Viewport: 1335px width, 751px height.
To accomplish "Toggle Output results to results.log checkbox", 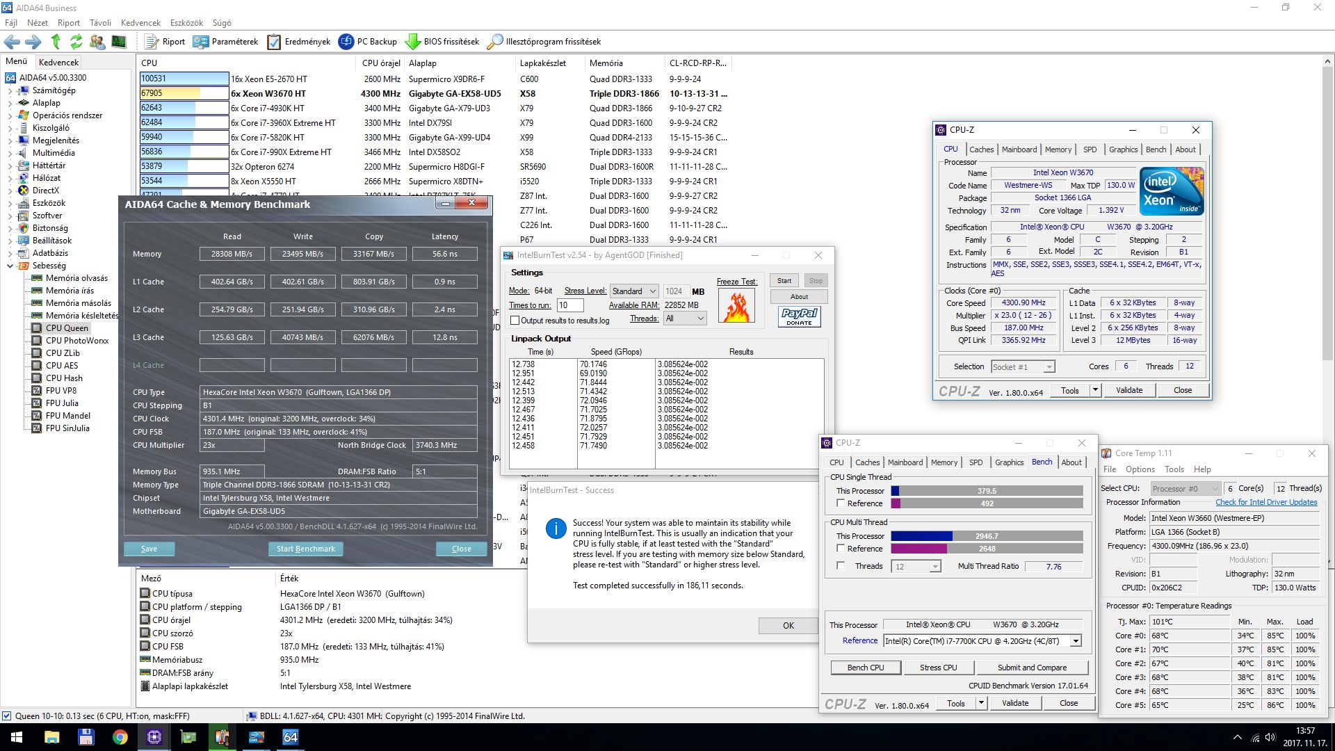I will pyautogui.click(x=515, y=321).
